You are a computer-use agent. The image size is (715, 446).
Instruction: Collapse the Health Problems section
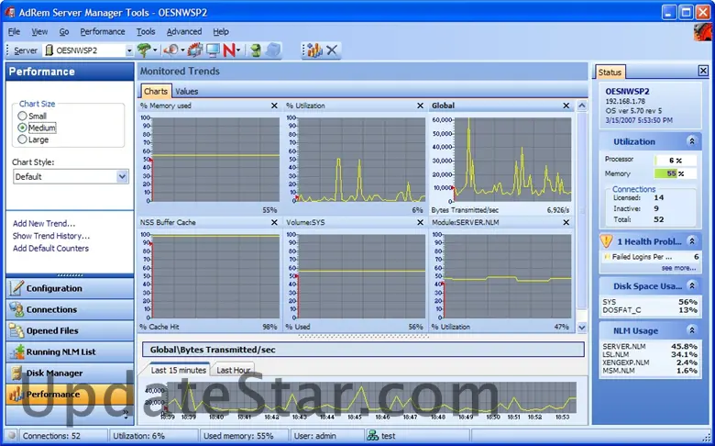692,241
